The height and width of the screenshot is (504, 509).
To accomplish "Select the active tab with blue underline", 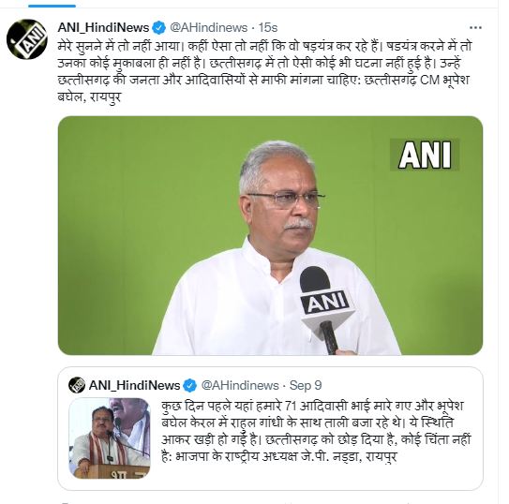I will 52,6.
